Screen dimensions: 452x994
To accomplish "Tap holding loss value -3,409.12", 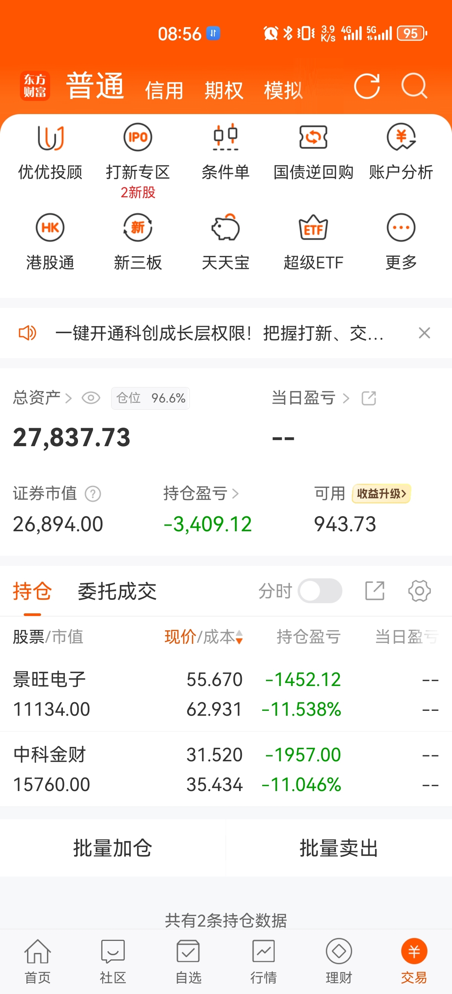I will pyautogui.click(x=208, y=524).
